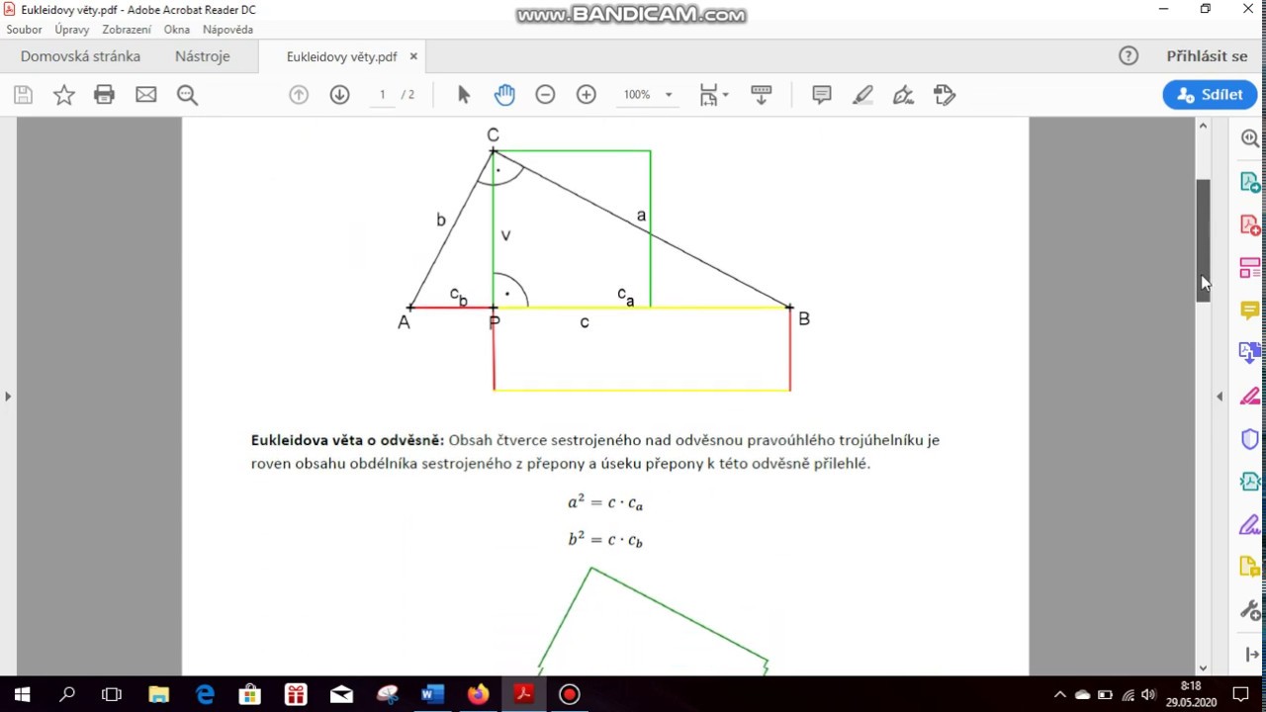Activate the Hand pan tool
Screen dimensions: 1266x712
504,95
